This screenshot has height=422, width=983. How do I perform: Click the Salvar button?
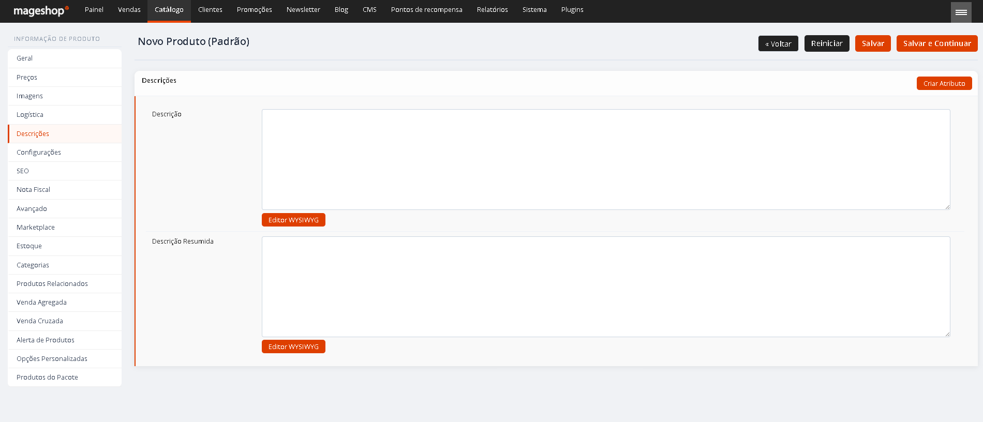873,43
